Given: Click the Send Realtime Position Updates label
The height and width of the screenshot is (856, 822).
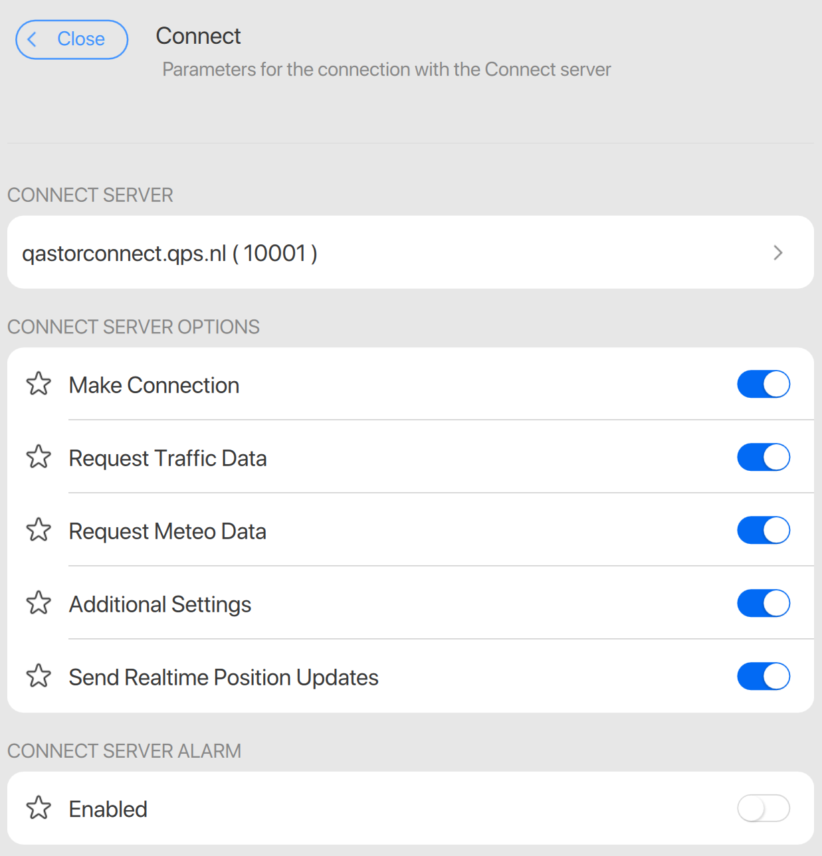Looking at the screenshot, I should coord(223,677).
